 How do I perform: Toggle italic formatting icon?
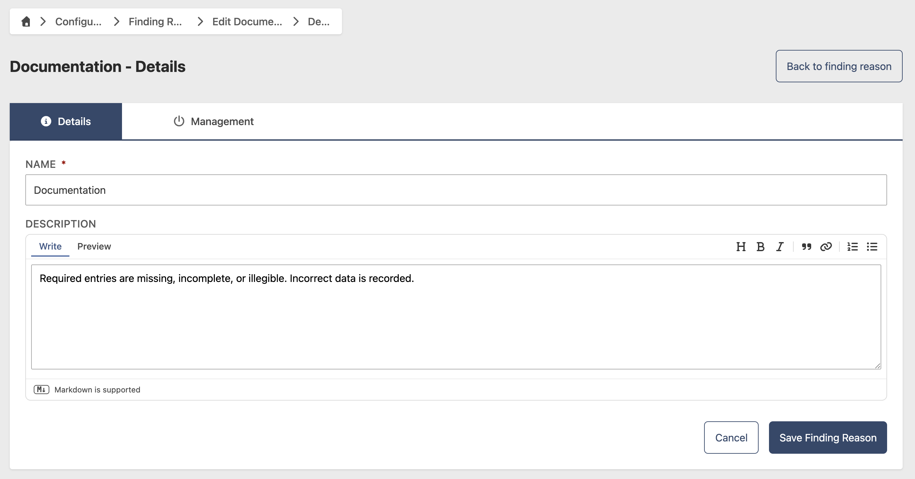coord(780,247)
